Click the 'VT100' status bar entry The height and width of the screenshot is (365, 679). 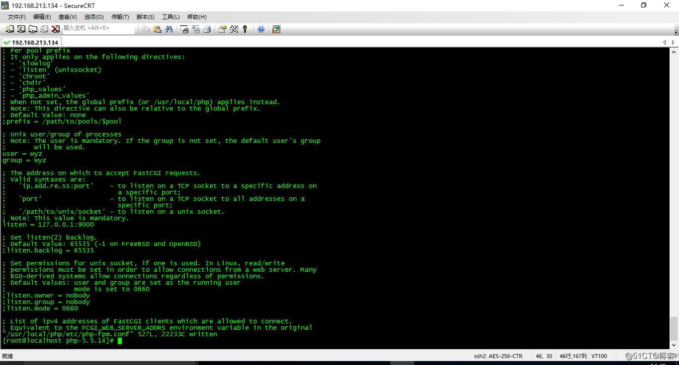click(x=599, y=356)
